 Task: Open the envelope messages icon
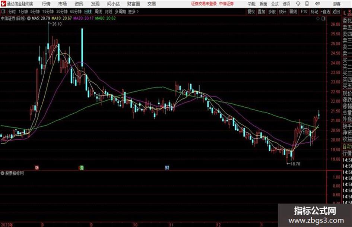coord(317,4)
